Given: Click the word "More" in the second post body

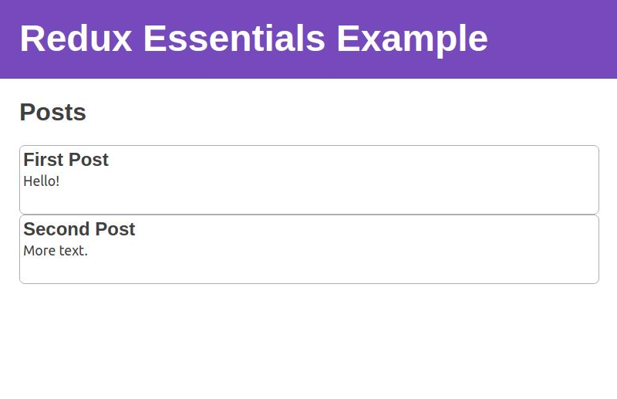Looking at the screenshot, I should [39, 251].
